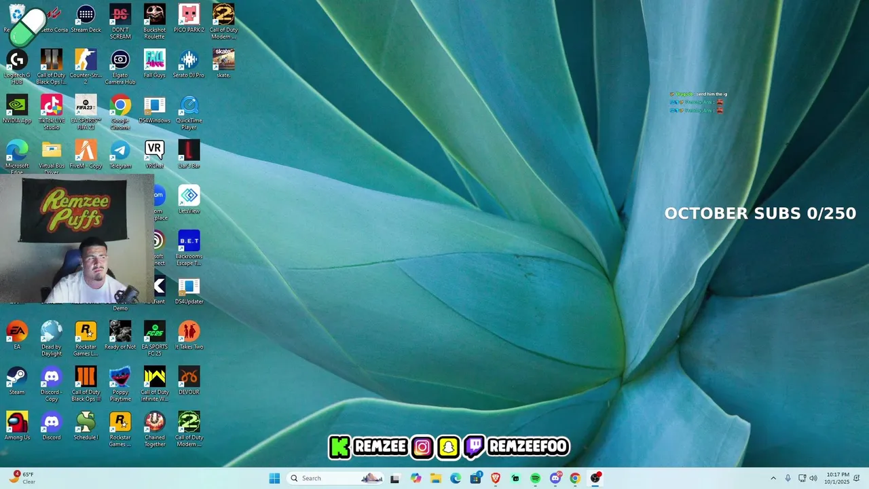The height and width of the screenshot is (489, 869).
Task: Open the EA app desktop shortcut
Action: pyautogui.click(x=17, y=336)
